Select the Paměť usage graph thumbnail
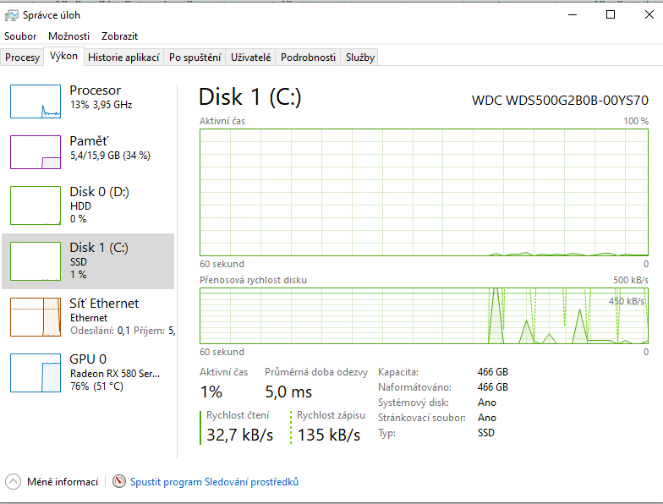663x504 pixels. click(36, 152)
